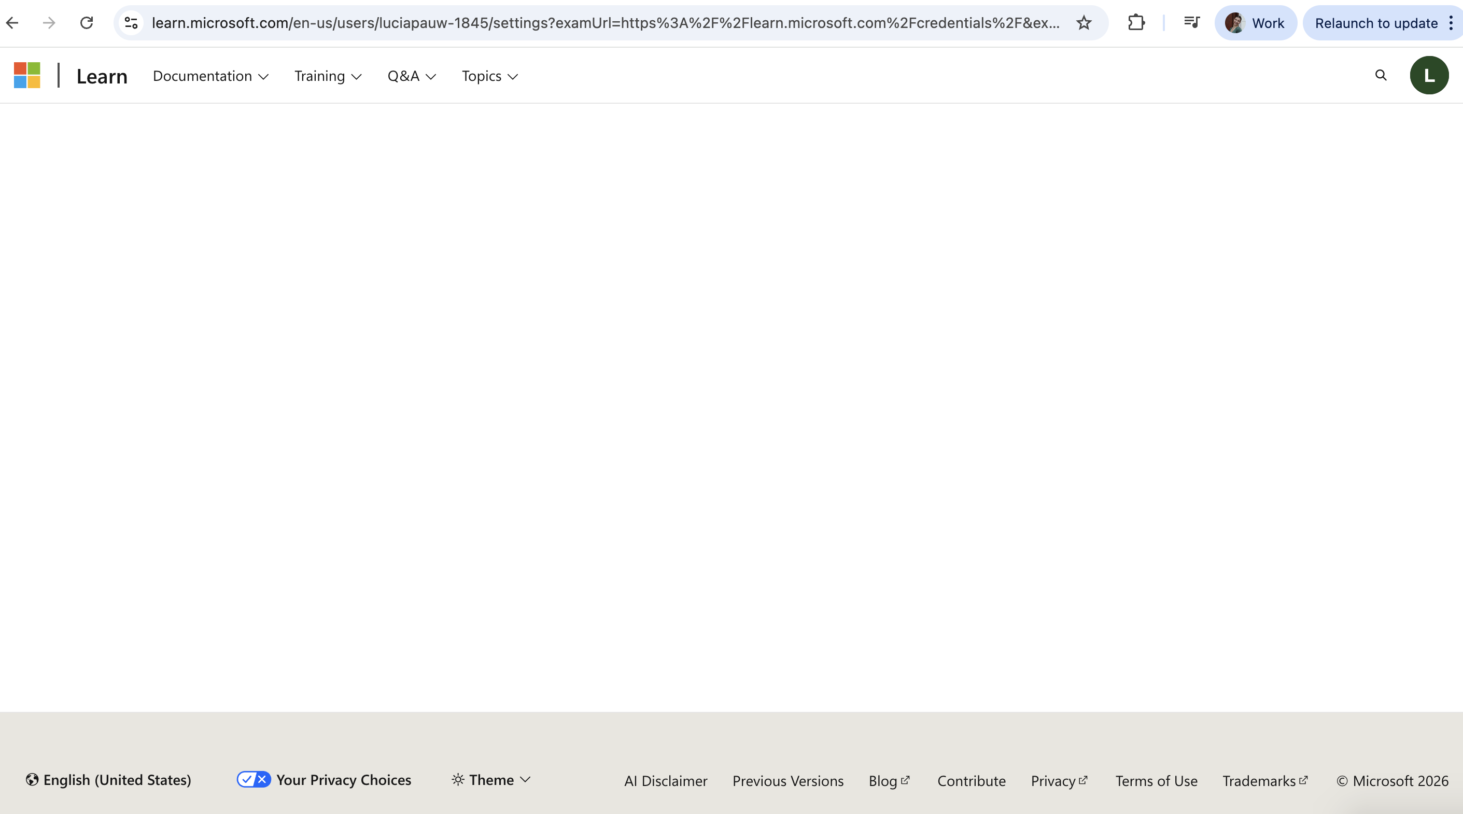Open the search magnifier icon

point(1381,76)
